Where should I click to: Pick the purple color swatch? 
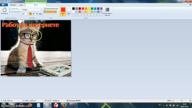point(101,8)
